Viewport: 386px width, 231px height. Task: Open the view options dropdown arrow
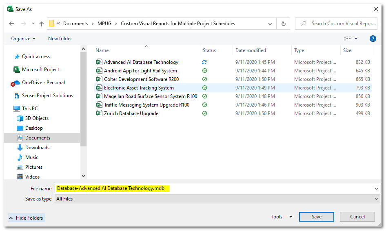coord(356,39)
